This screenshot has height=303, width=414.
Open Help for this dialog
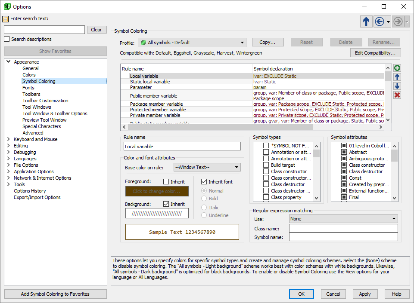point(397,294)
